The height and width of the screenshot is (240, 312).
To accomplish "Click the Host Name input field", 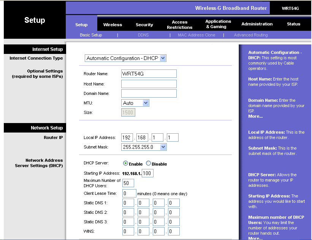I will pos(149,84).
